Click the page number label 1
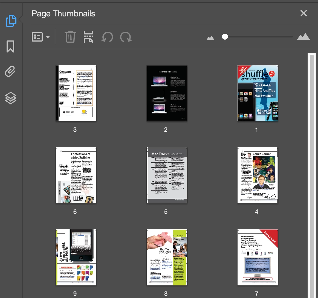The width and height of the screenshot is (318, 298). coord(256,130)
